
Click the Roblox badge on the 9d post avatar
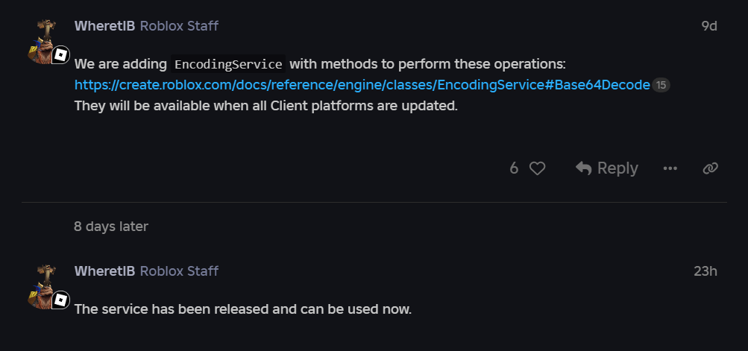pos(60,55)
